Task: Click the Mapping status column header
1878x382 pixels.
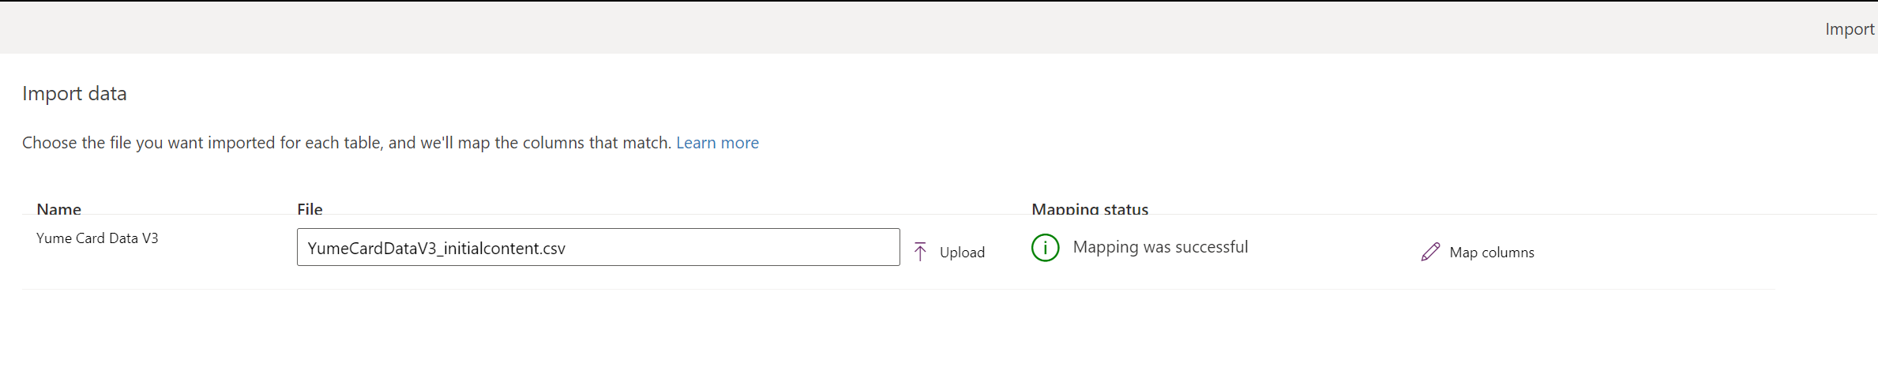Action: [1090, 209]
